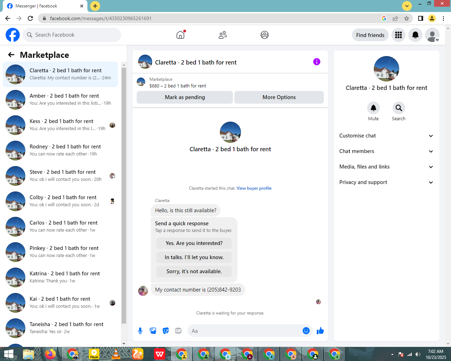
Task: Open the Friends icon in top navigation
Action: [223, 35]
